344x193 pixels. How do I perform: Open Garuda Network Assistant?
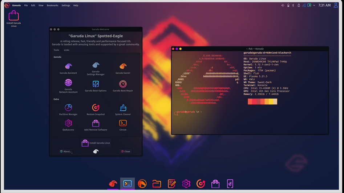[68, 86]
